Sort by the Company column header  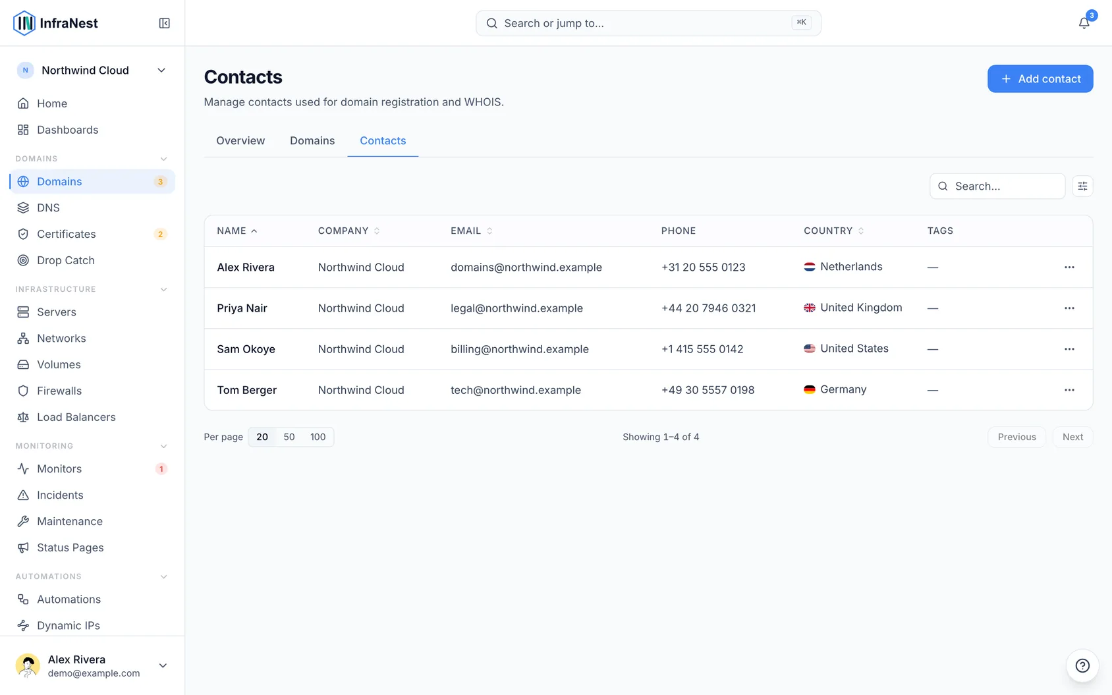[349, 231]
